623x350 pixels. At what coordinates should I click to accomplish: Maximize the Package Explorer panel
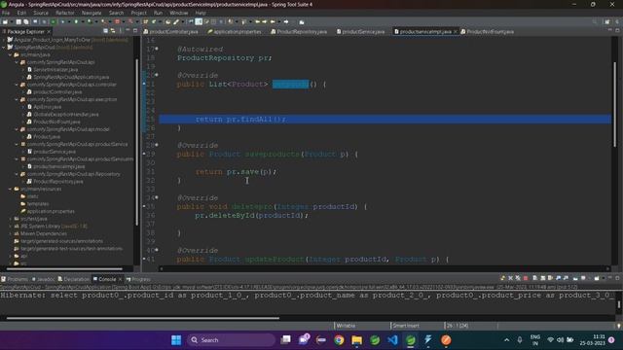pos(135,31)
